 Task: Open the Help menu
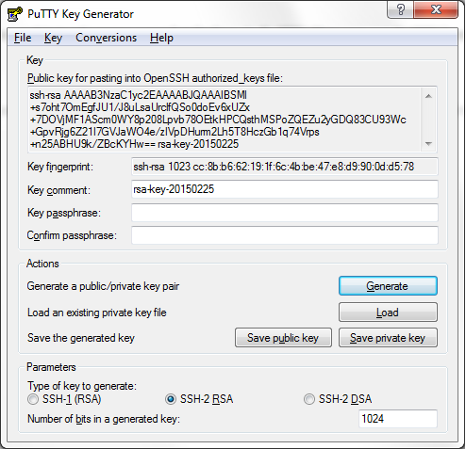(161, 38)
